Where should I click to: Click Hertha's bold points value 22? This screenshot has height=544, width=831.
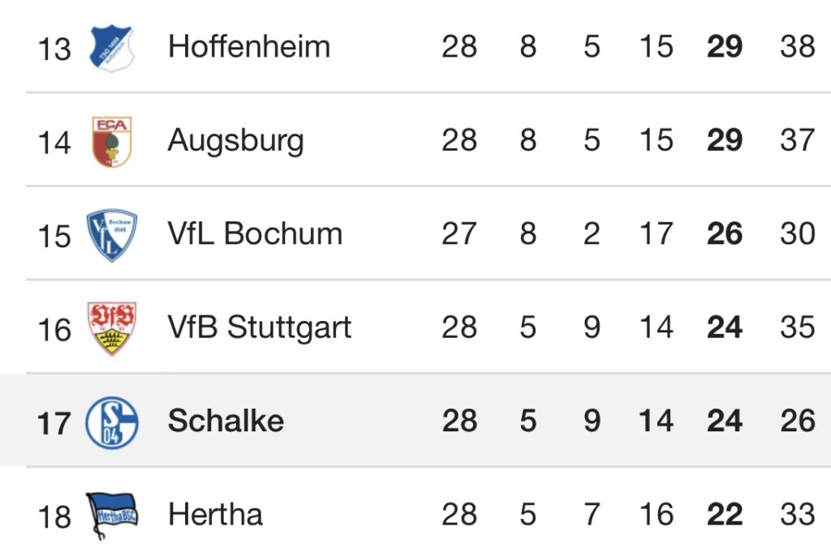(725, 515)
